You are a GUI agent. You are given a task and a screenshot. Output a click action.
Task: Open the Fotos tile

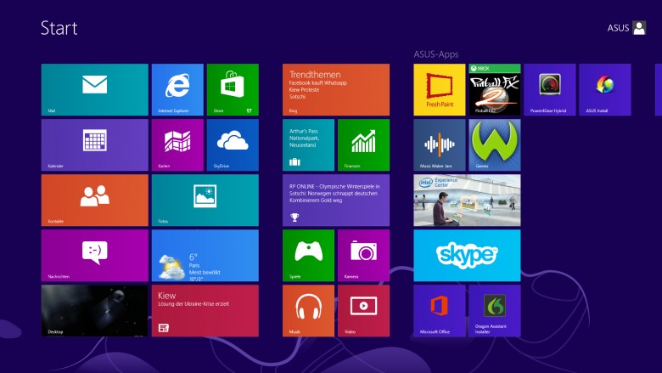[x=205, y=201]
